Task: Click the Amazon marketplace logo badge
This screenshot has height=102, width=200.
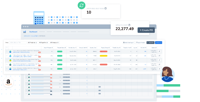Action: (8, 82)
